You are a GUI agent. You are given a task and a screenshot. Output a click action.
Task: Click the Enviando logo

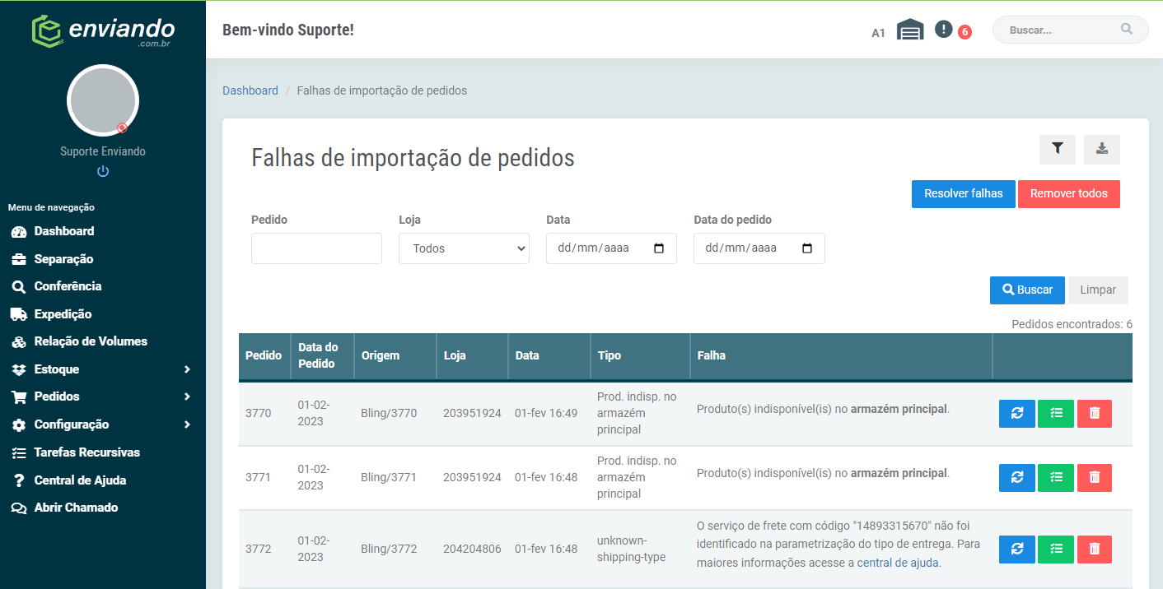click(103, 30)
